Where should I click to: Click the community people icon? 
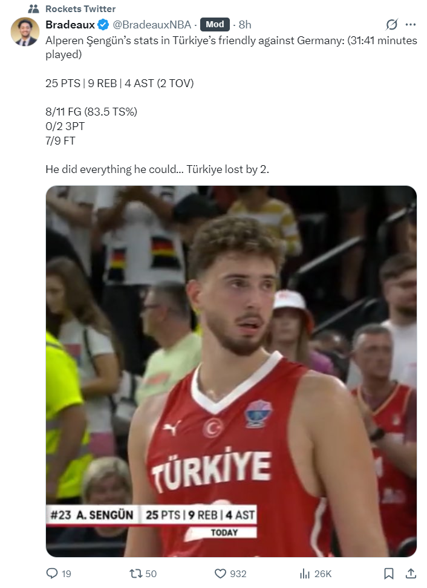point(34,8)
